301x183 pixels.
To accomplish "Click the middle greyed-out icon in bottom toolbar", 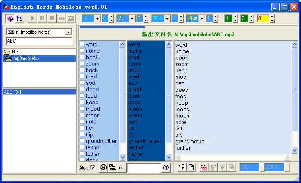I will (222, 168).
